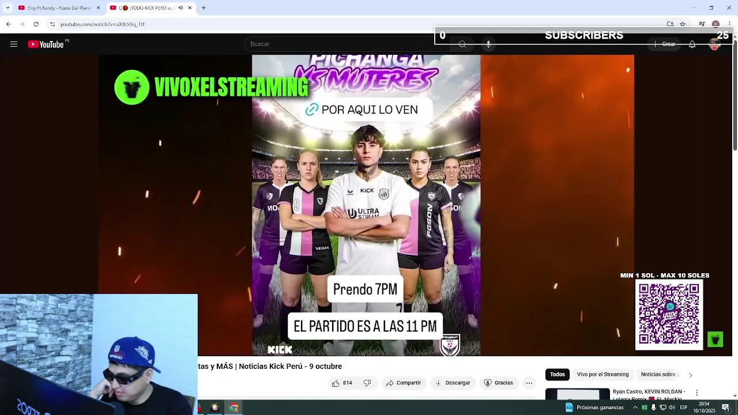Image resolution: width=738 pixels, height=415 pixels.
Task: Click the Descargar button
Action: pos(453,383)
